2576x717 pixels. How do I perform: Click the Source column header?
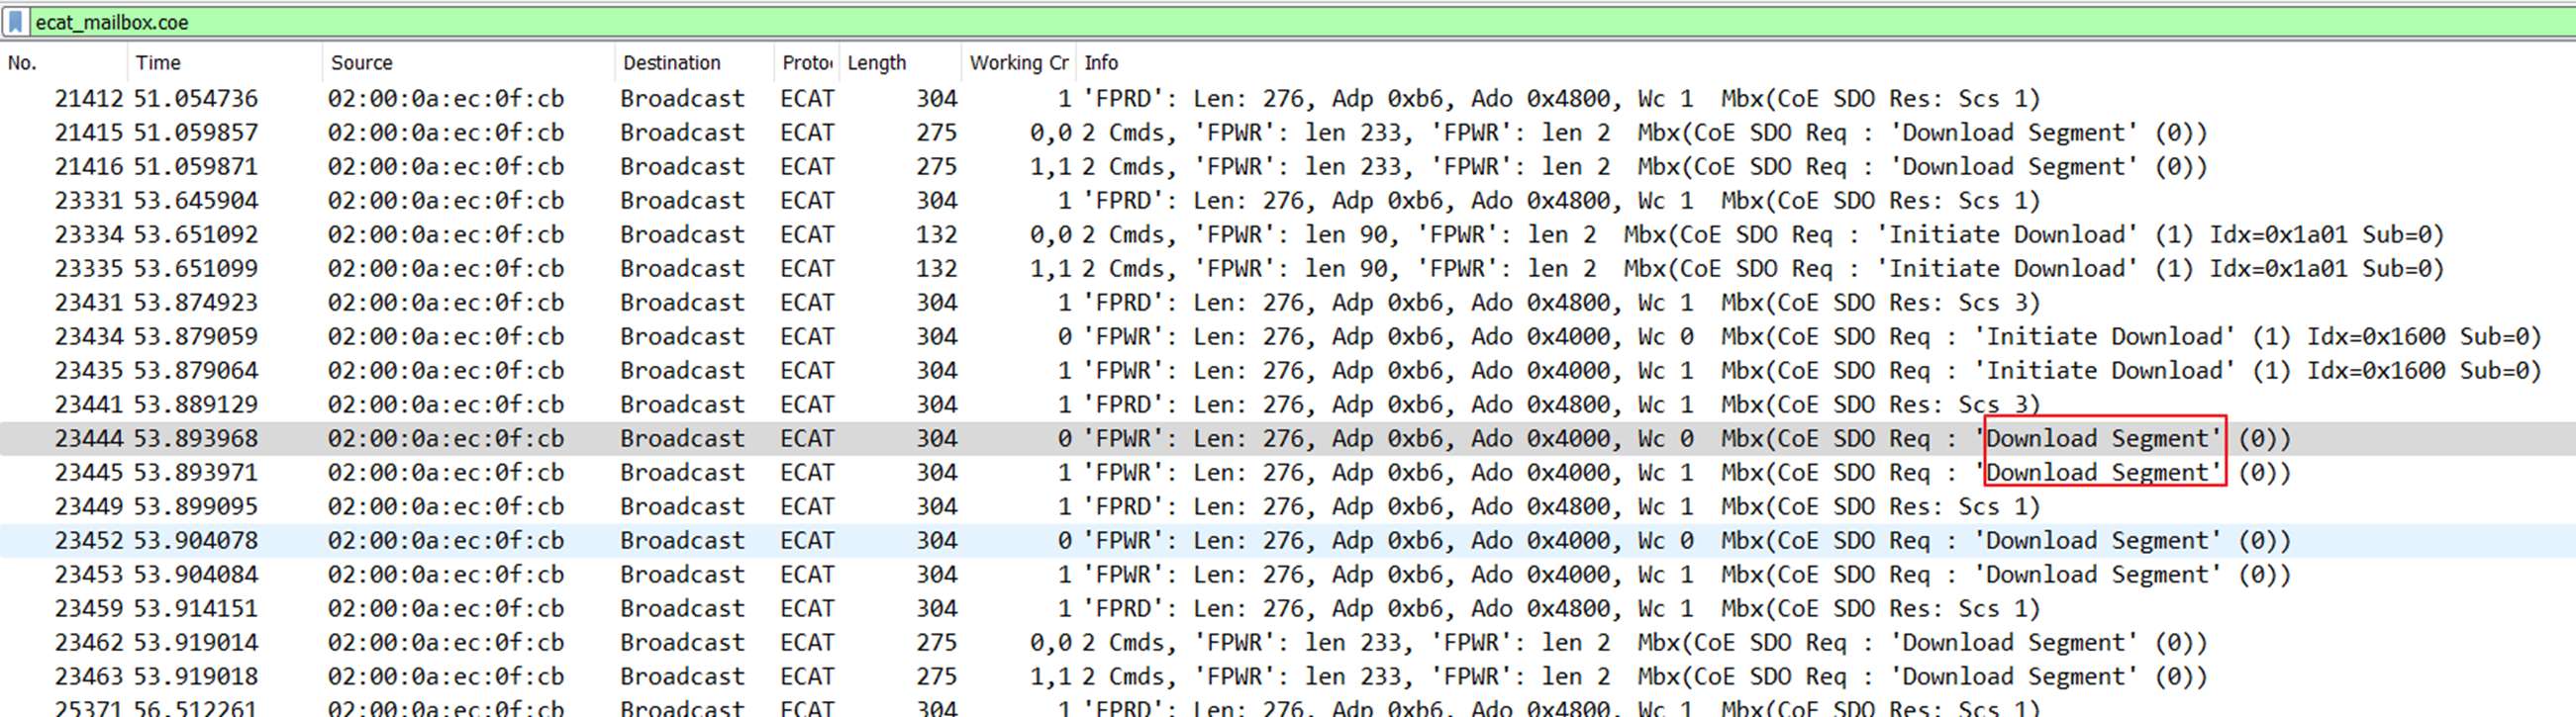click(361, 63)
